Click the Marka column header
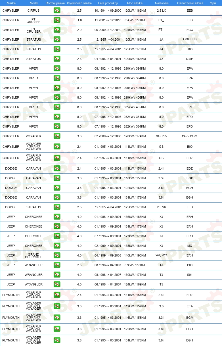The image size is (222, 346). (11, 3)
